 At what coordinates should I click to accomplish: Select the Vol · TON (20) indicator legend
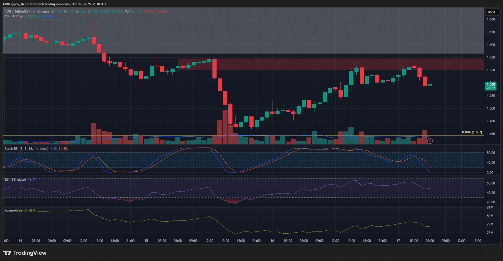[15, 16]
